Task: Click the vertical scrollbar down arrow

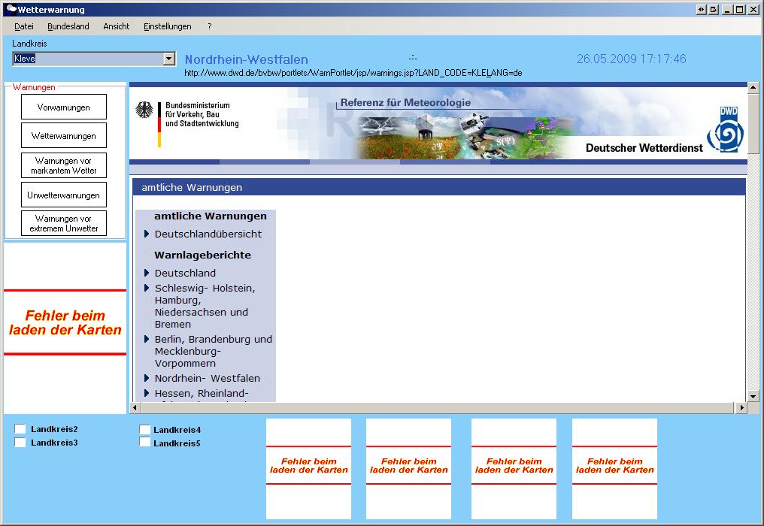Action: click(x=753, y=396)
